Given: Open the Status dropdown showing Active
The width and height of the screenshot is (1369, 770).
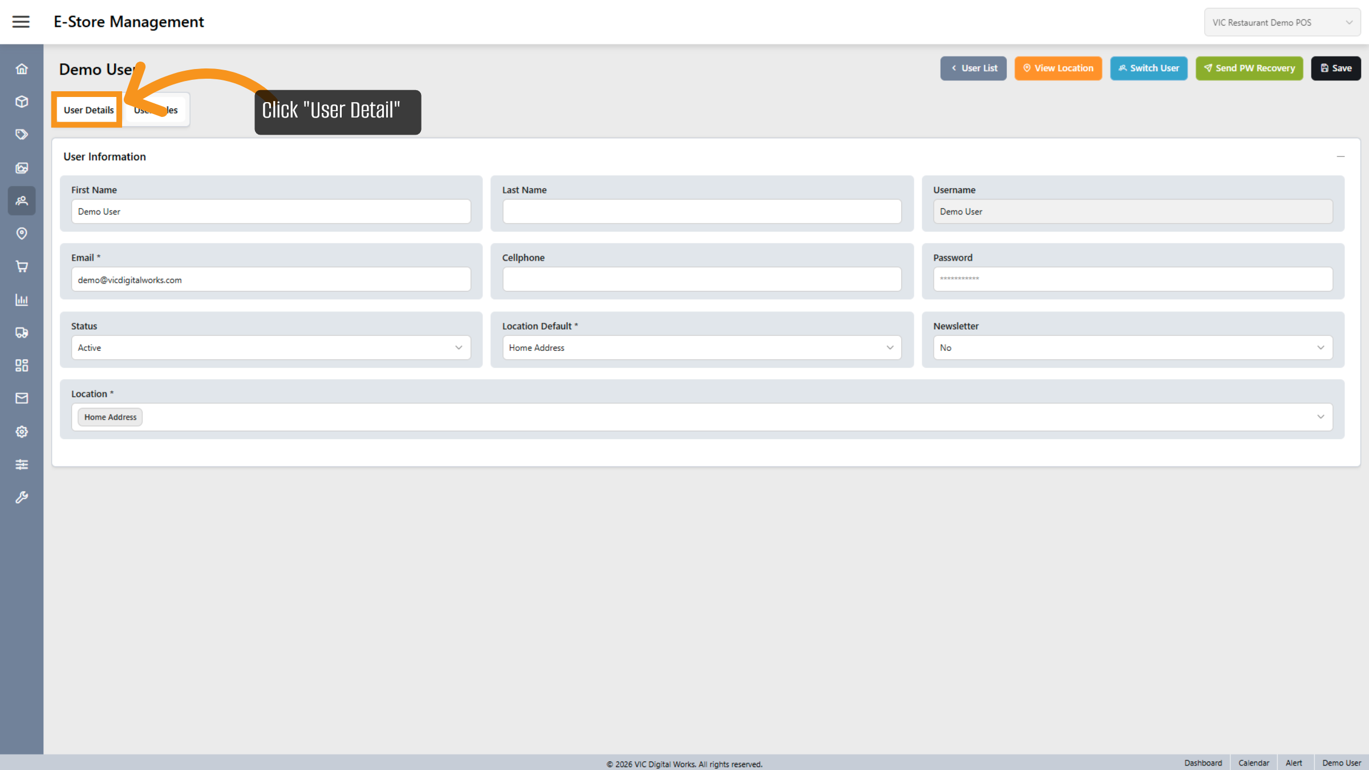Looking at the screenshot, I should click(270, 347).
